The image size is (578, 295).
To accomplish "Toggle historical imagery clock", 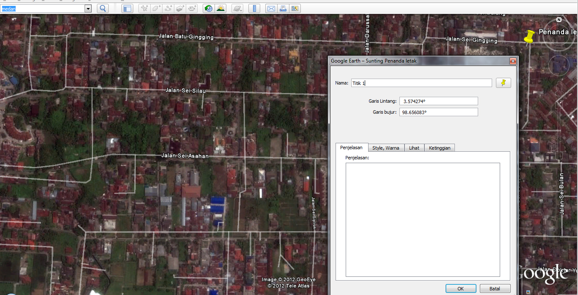I will (x=208, y=8).
